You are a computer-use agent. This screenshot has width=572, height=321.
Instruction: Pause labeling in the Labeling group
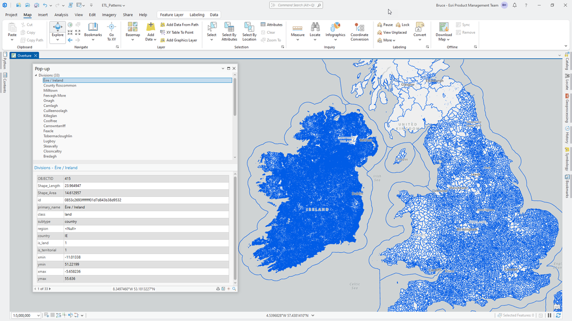(385, 25)
